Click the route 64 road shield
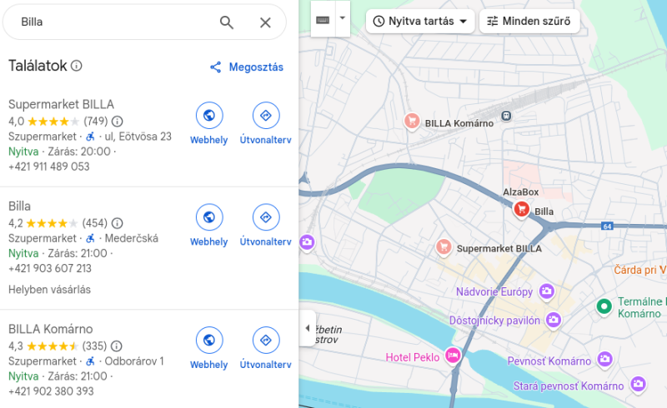 (x=607, y=226)
